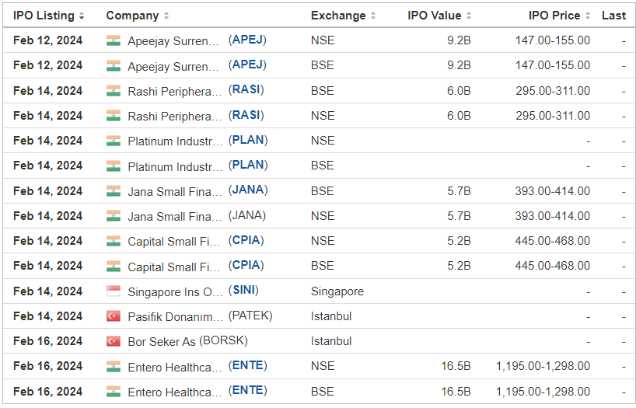Open RASI ticker link in NSE row
636x408 pixels.
(x=246, y=115)
